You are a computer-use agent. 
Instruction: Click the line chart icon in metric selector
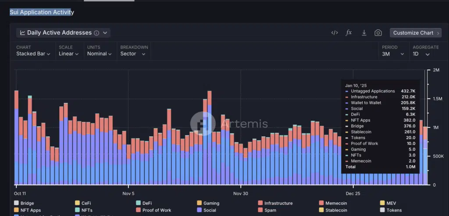[x=22, y=33]
